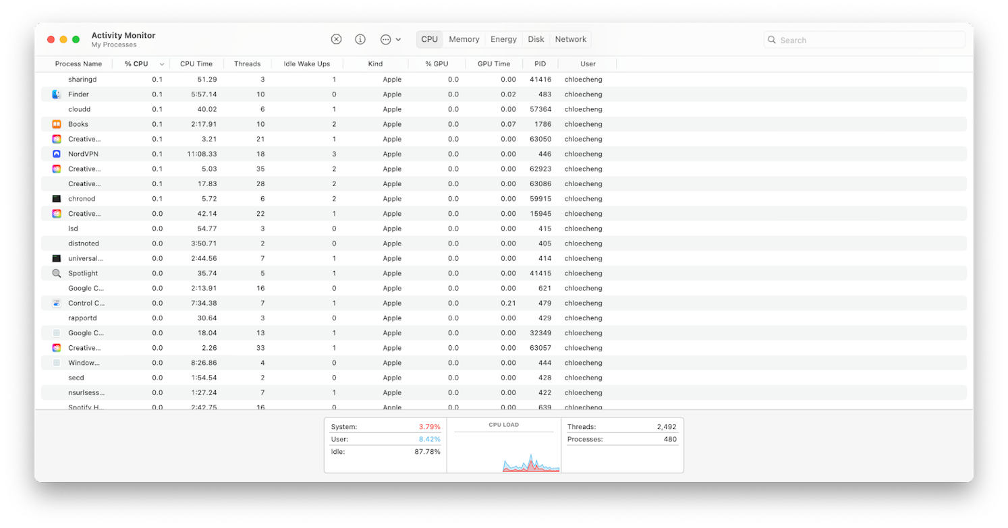Switch to the Memory tab
Screen dimensions: 1008x528
[x=464, y=39]
